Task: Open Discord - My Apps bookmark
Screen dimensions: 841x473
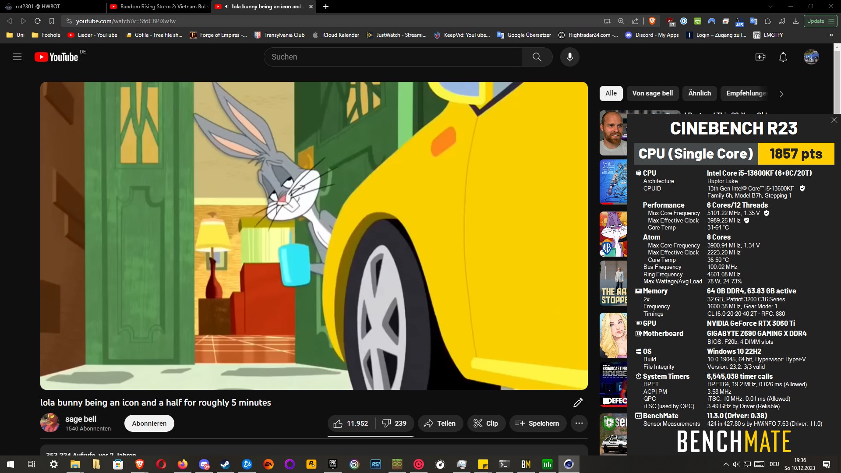Action: point(652,35)
